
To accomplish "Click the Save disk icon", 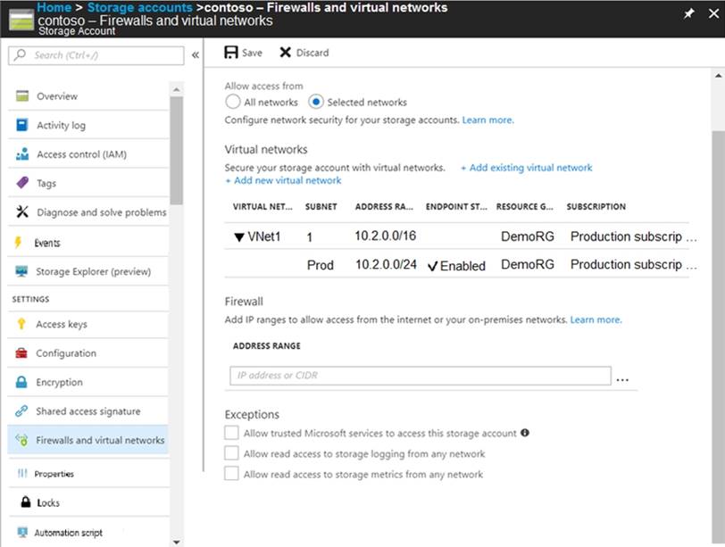I will click(231, 53).
